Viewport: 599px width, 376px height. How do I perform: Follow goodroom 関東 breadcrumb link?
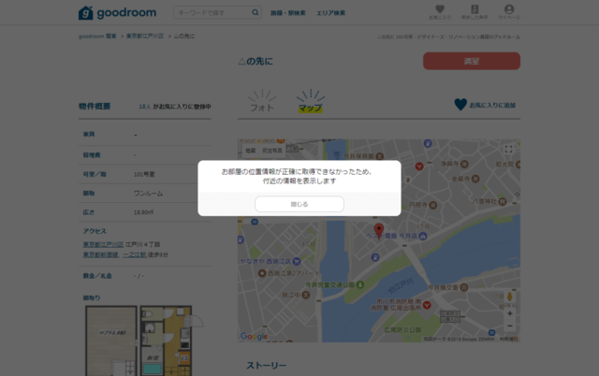[x=97, y=36]
